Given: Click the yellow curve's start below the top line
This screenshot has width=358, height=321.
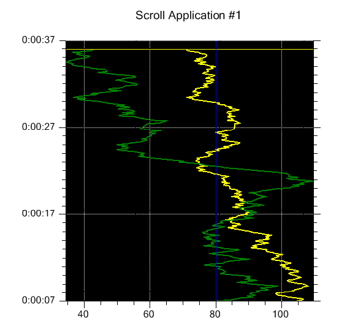Looking at the screenshot, I should click(x=187, y=50).
